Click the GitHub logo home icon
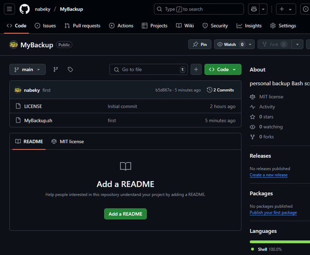The height and width of the screenshot is (255, 310). click(24, 9)
